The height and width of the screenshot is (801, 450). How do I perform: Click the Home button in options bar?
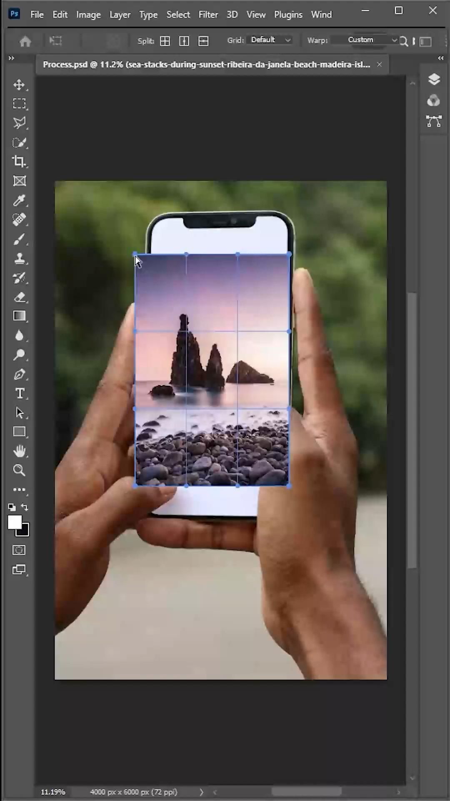click(x=25, y=41)
